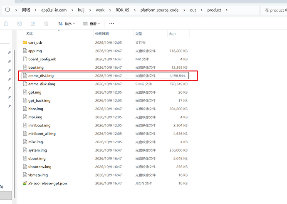Open the 查看 view dropdown
This screenshot has width=287, height=204.
point(92,24)
